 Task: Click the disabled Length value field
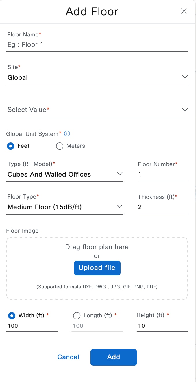coord(97,326)
